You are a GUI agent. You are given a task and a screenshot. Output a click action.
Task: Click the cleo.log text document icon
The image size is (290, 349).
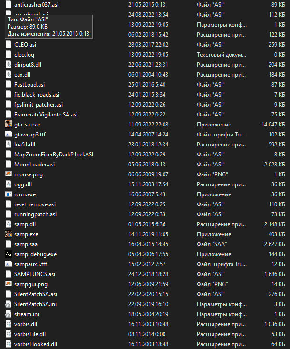[9, 54]
